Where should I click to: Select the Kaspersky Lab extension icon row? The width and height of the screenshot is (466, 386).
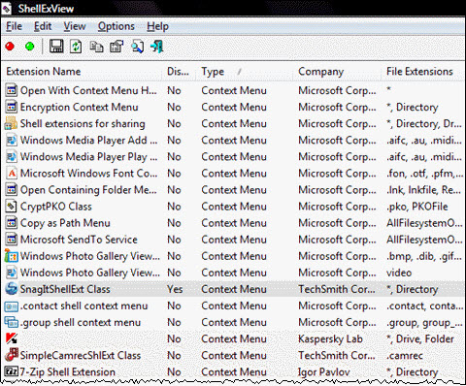tap(234, 338)
